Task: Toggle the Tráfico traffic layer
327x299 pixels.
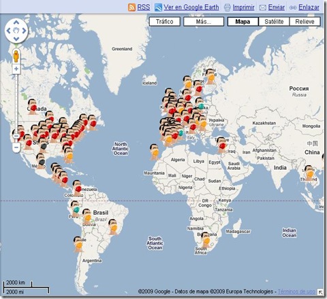Action: click(165, 22)
